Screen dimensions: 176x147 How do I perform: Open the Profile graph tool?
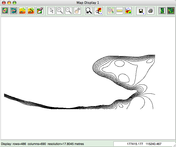[x=128, y=11]
